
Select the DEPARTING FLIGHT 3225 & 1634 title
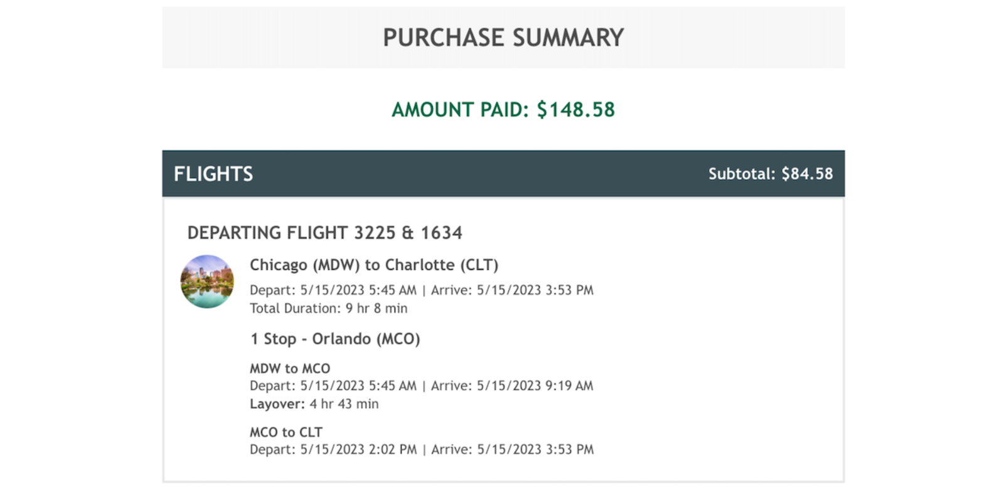(324, 233)
